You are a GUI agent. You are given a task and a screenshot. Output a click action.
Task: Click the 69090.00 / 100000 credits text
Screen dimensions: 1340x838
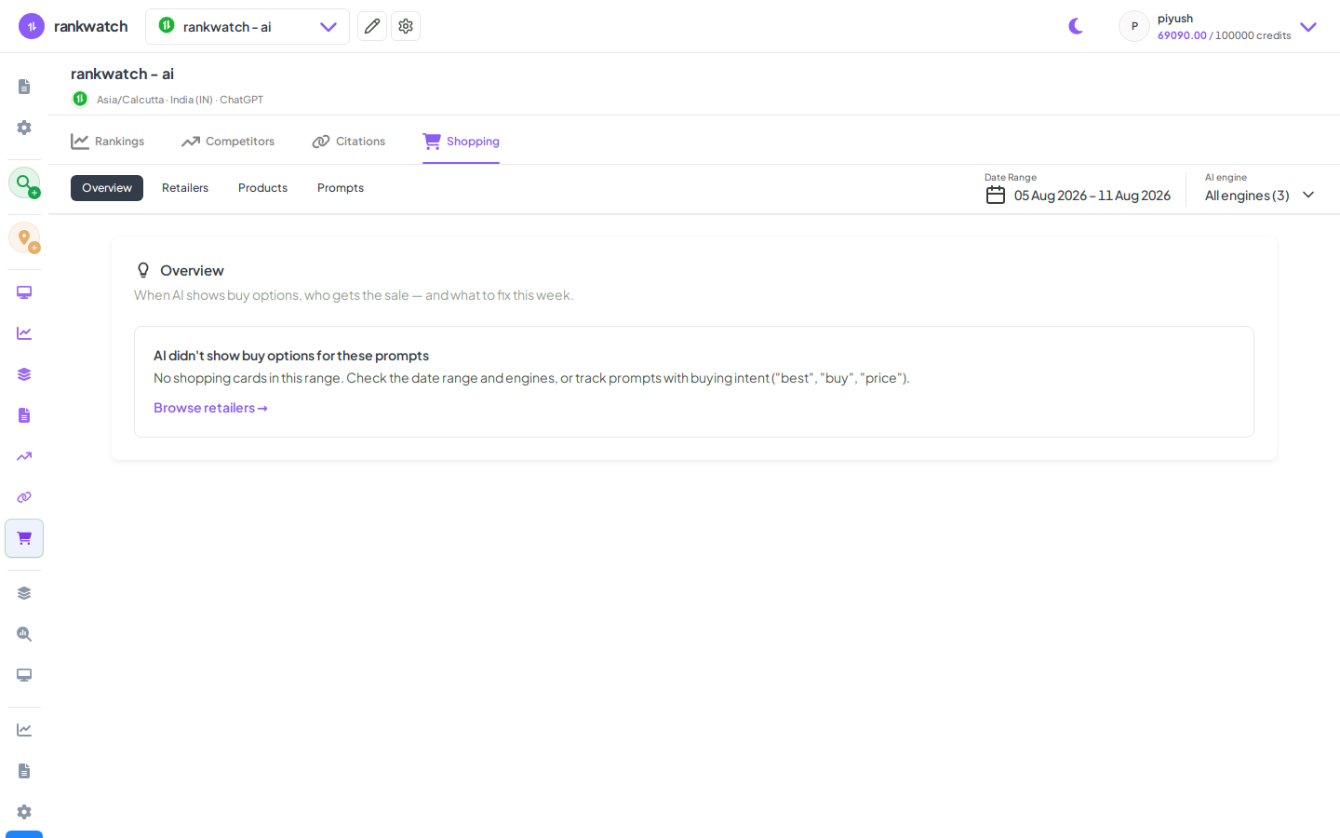tap(1224, 35)
